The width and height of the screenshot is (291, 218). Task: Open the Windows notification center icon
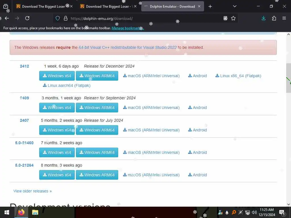point(282,212)
